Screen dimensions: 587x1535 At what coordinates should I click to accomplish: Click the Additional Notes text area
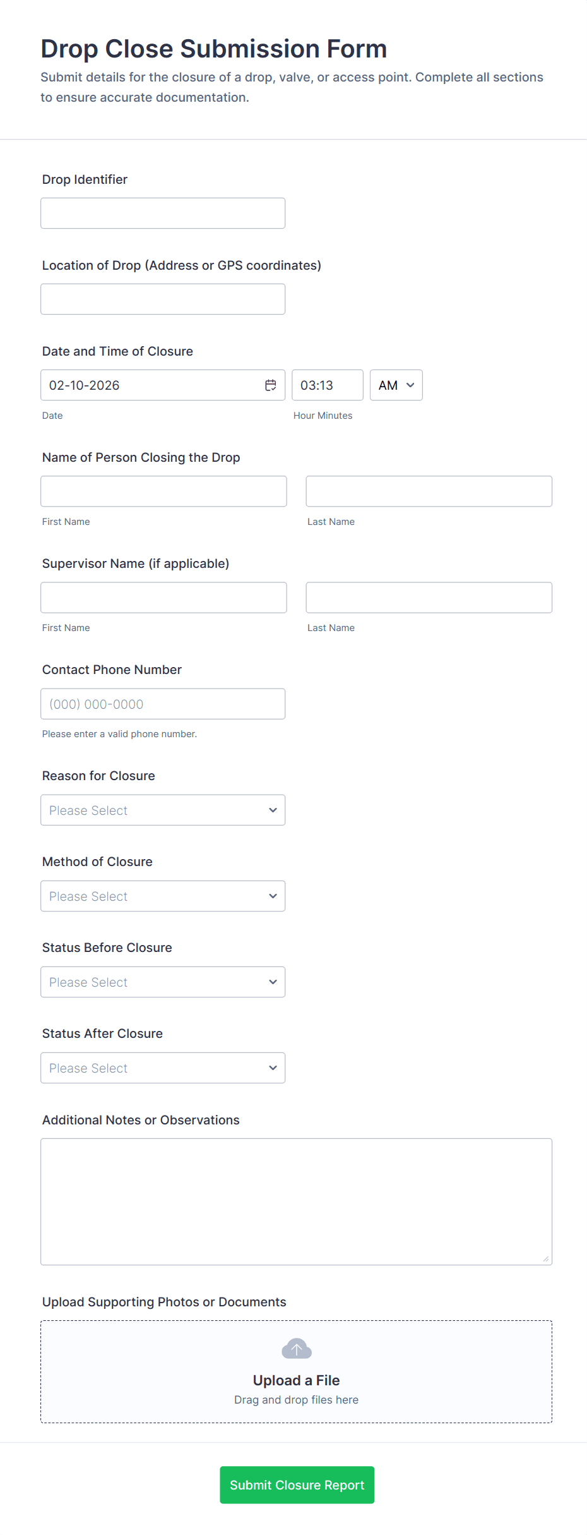(x=296, y=1201)
